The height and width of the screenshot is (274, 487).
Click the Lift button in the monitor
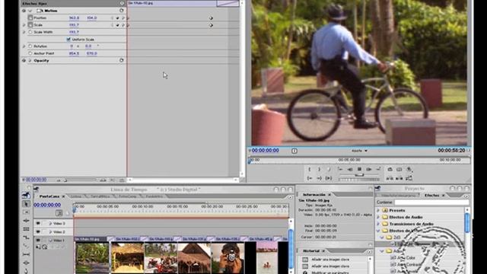(390, 178)
